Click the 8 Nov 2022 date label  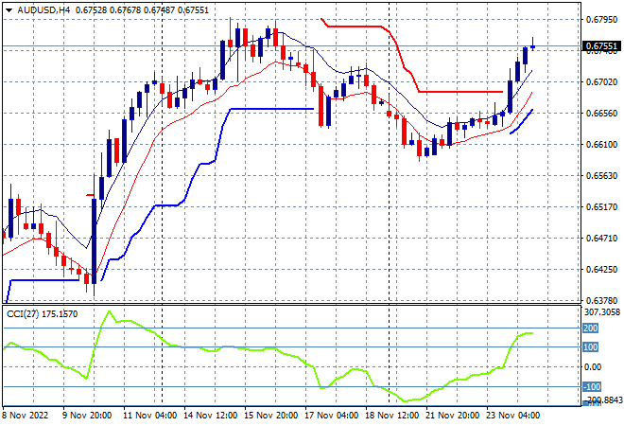(26, 416)
